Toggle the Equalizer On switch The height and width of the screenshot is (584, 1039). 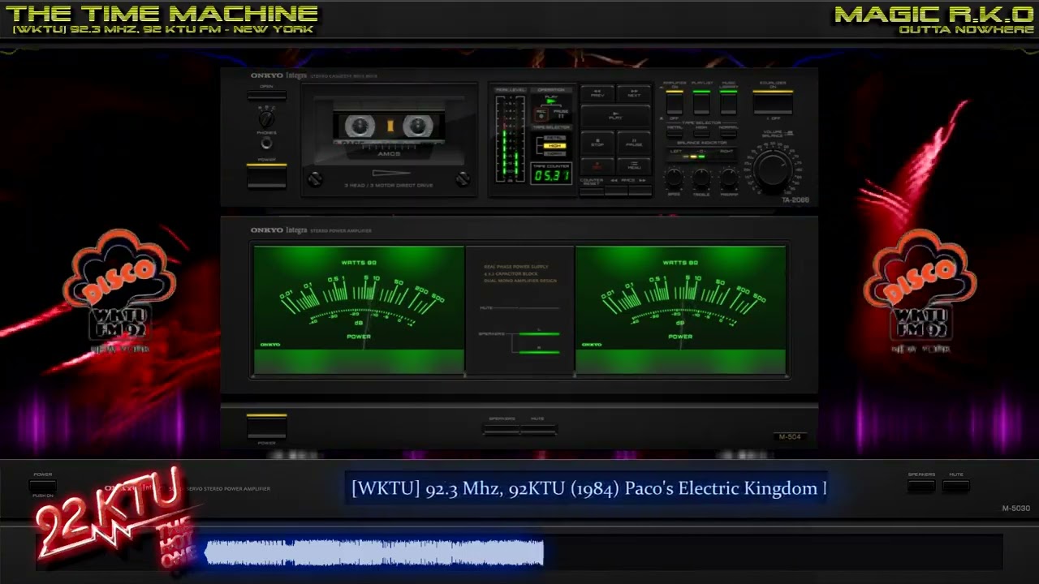pyautogui.click(x=773, y=103)
